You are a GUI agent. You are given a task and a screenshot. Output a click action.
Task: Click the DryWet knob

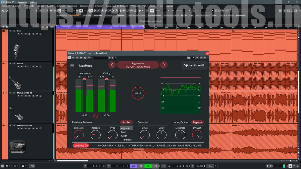[x=197, y=135]
